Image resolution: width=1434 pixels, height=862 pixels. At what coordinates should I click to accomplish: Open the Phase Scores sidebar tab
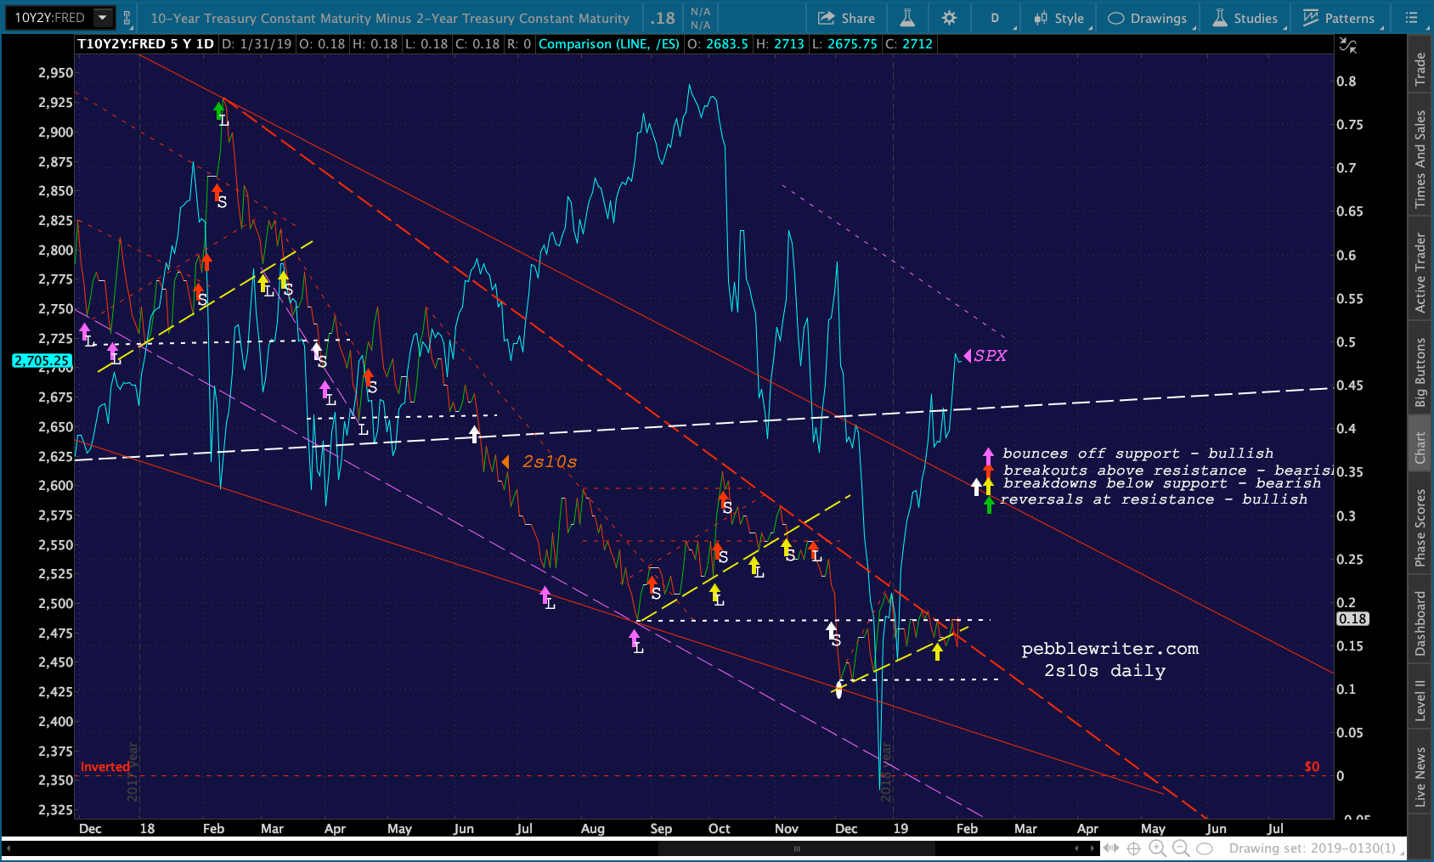click(1420, 527)
